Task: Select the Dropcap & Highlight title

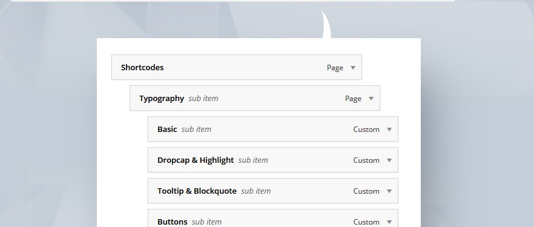Action: [196, 160]
